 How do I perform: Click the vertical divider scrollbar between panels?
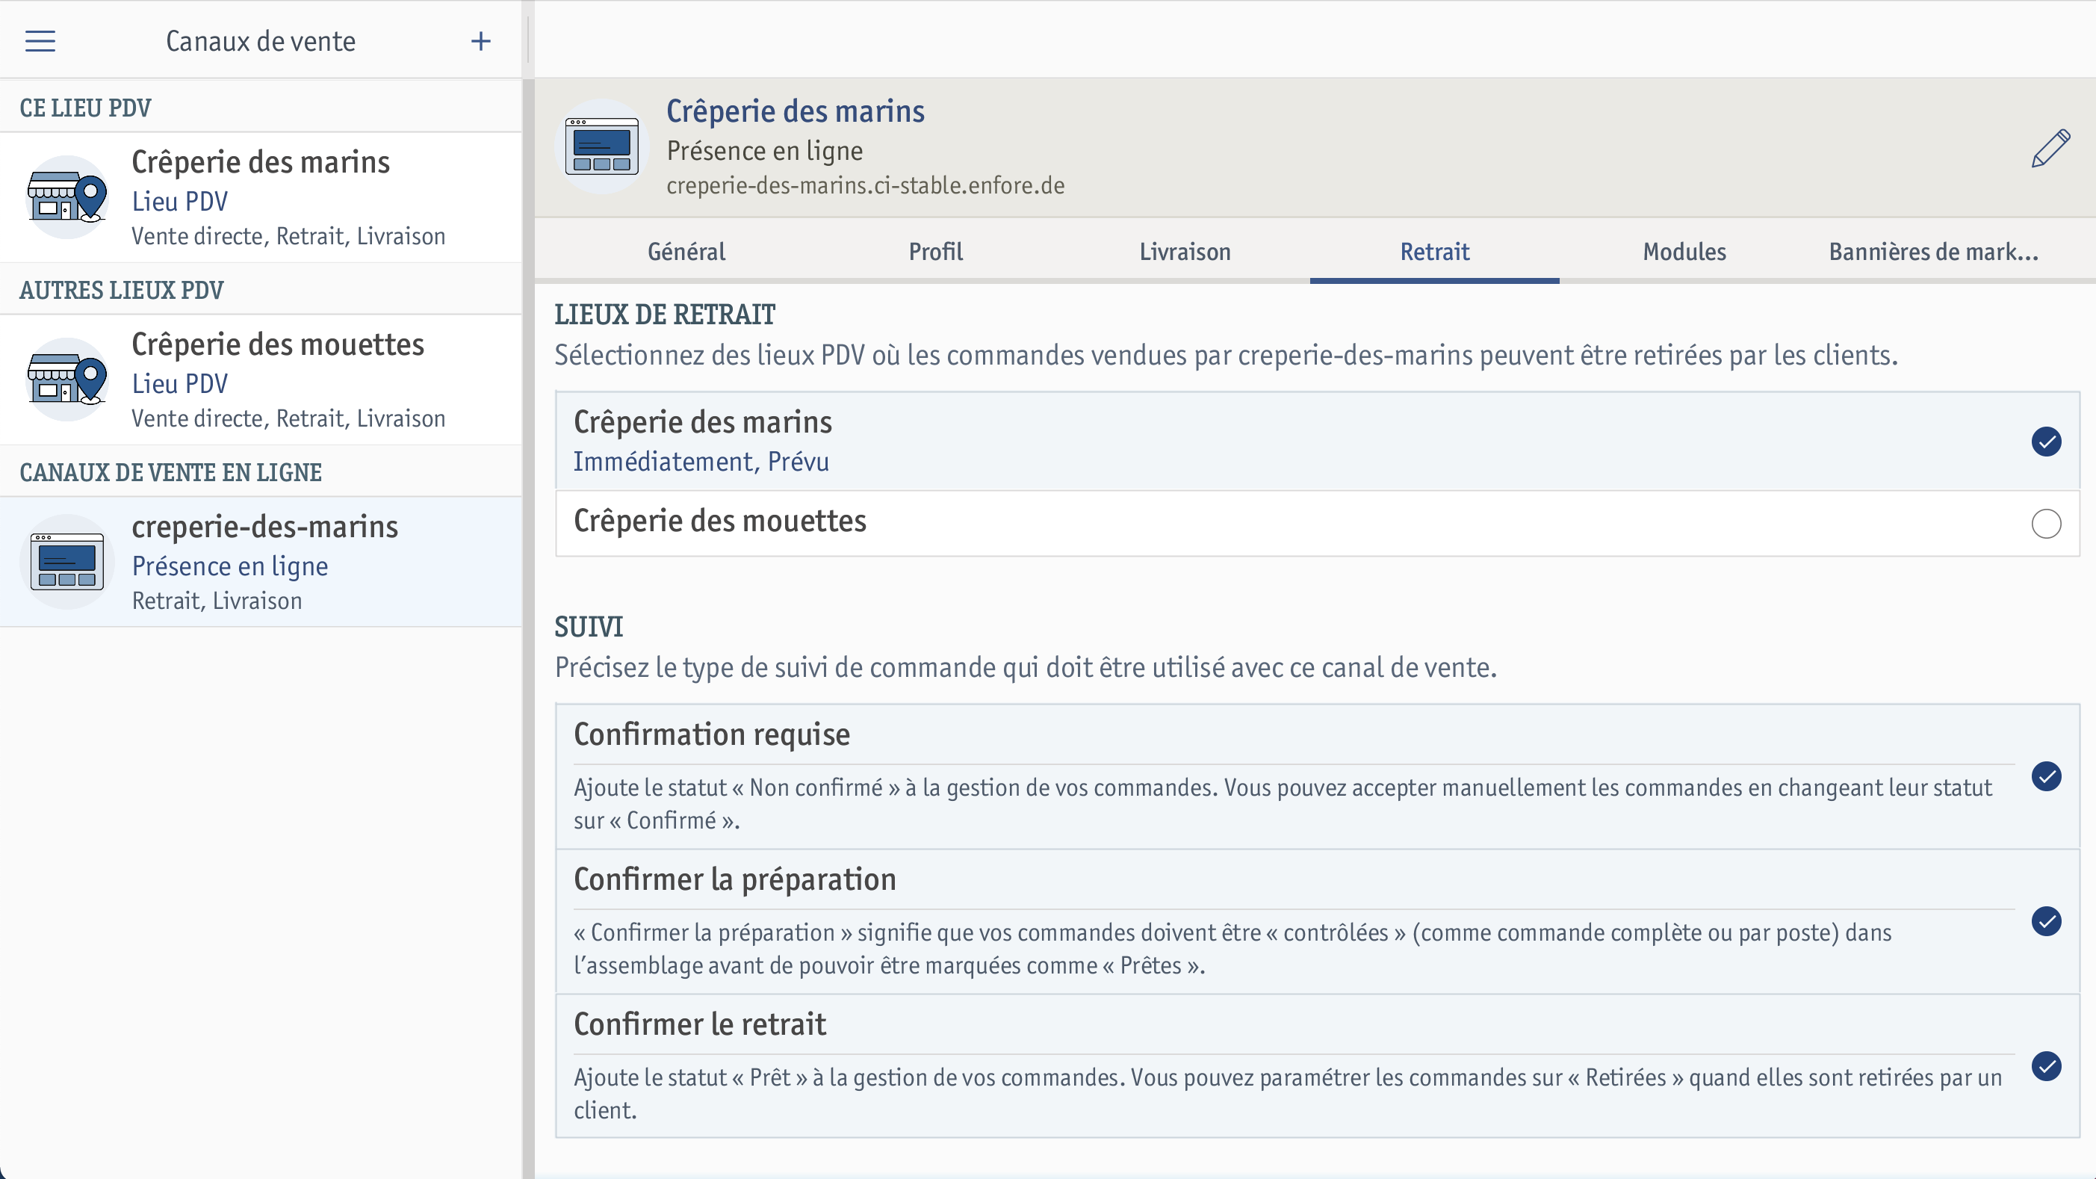(x=528, y=628)
